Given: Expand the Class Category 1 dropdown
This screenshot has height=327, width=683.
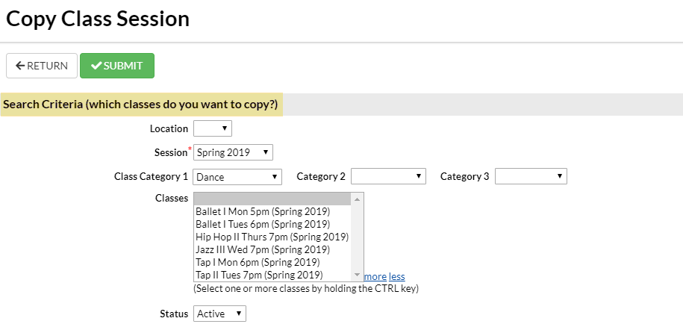Looking at the screenshot, I should 237,177.
